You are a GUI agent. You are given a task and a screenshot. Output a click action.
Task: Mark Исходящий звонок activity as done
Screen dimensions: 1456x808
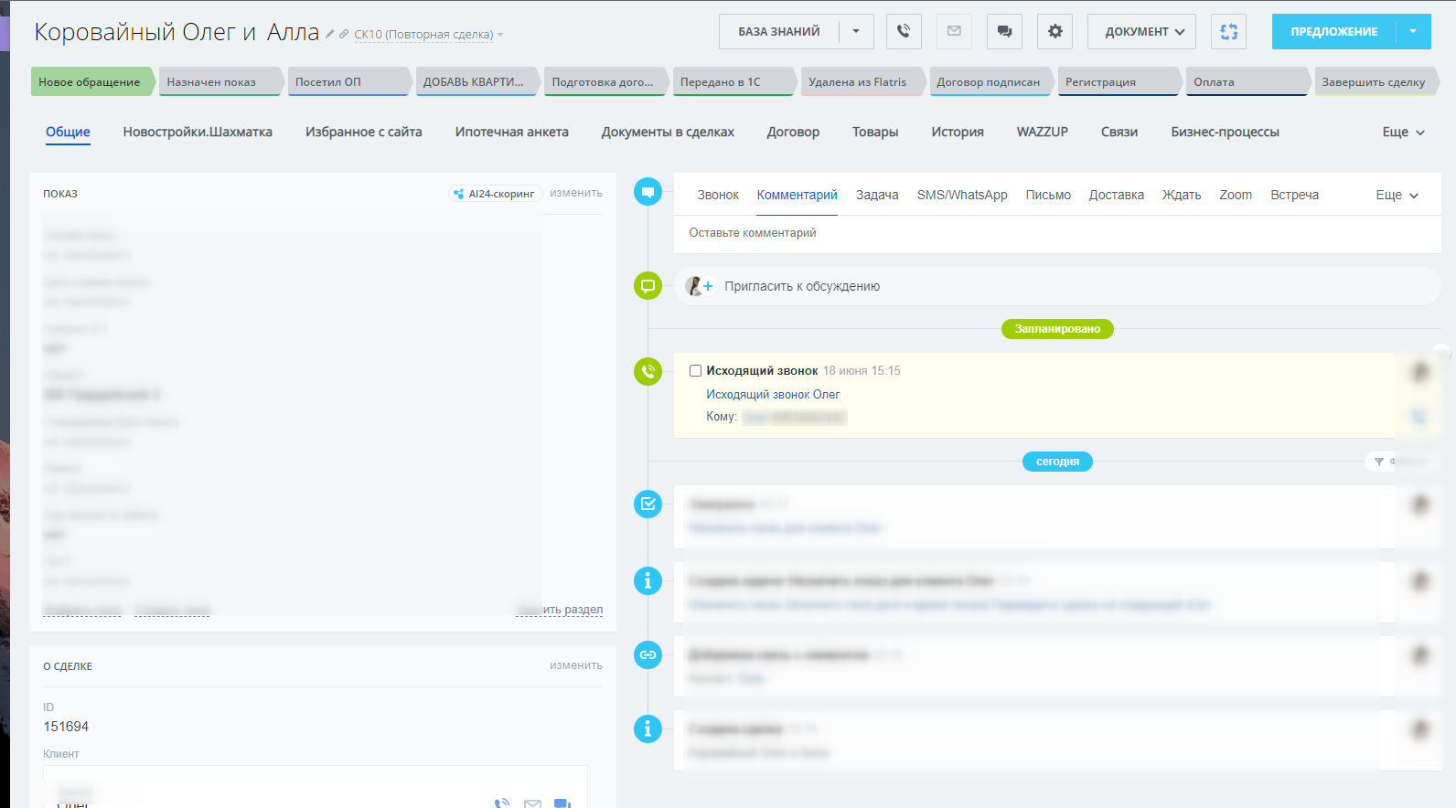(695, 371)
